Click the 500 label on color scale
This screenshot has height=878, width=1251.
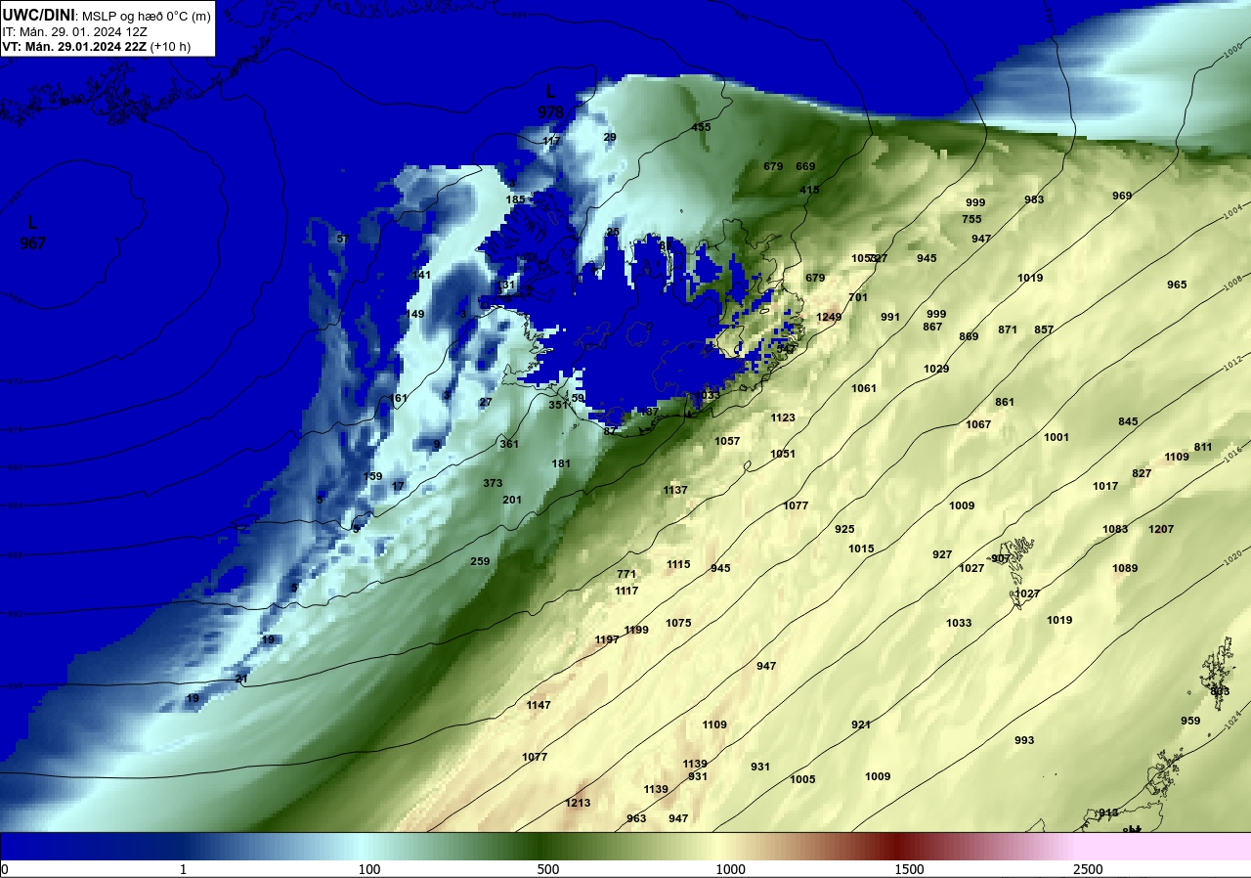(x=548, y=869)
